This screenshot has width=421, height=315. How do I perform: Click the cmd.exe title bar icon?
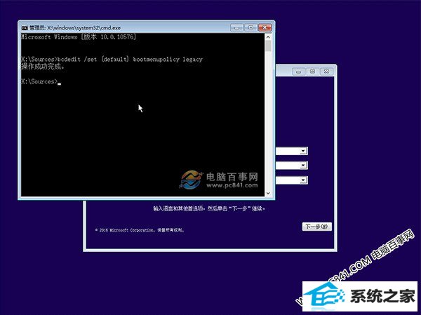(x=25, y=27)
